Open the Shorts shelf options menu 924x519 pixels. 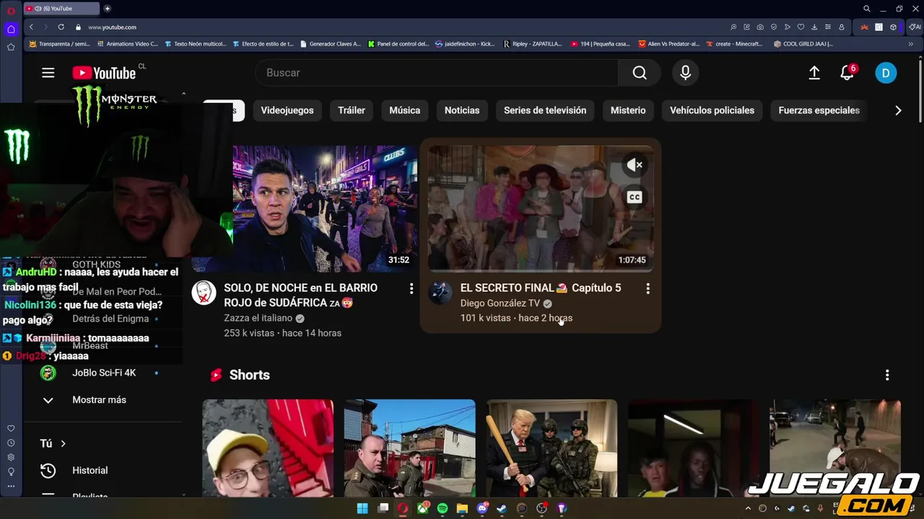887,375
